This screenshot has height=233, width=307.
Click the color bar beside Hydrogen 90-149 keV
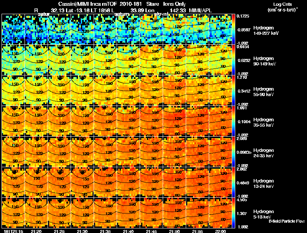233,60
